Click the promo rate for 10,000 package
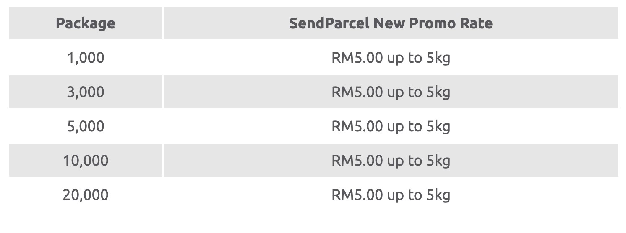This screenshot has height=233, width=626. (391, 161)
